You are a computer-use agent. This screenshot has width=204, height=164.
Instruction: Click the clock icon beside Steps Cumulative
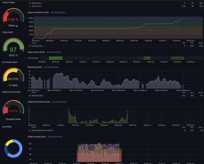[52, 12]
